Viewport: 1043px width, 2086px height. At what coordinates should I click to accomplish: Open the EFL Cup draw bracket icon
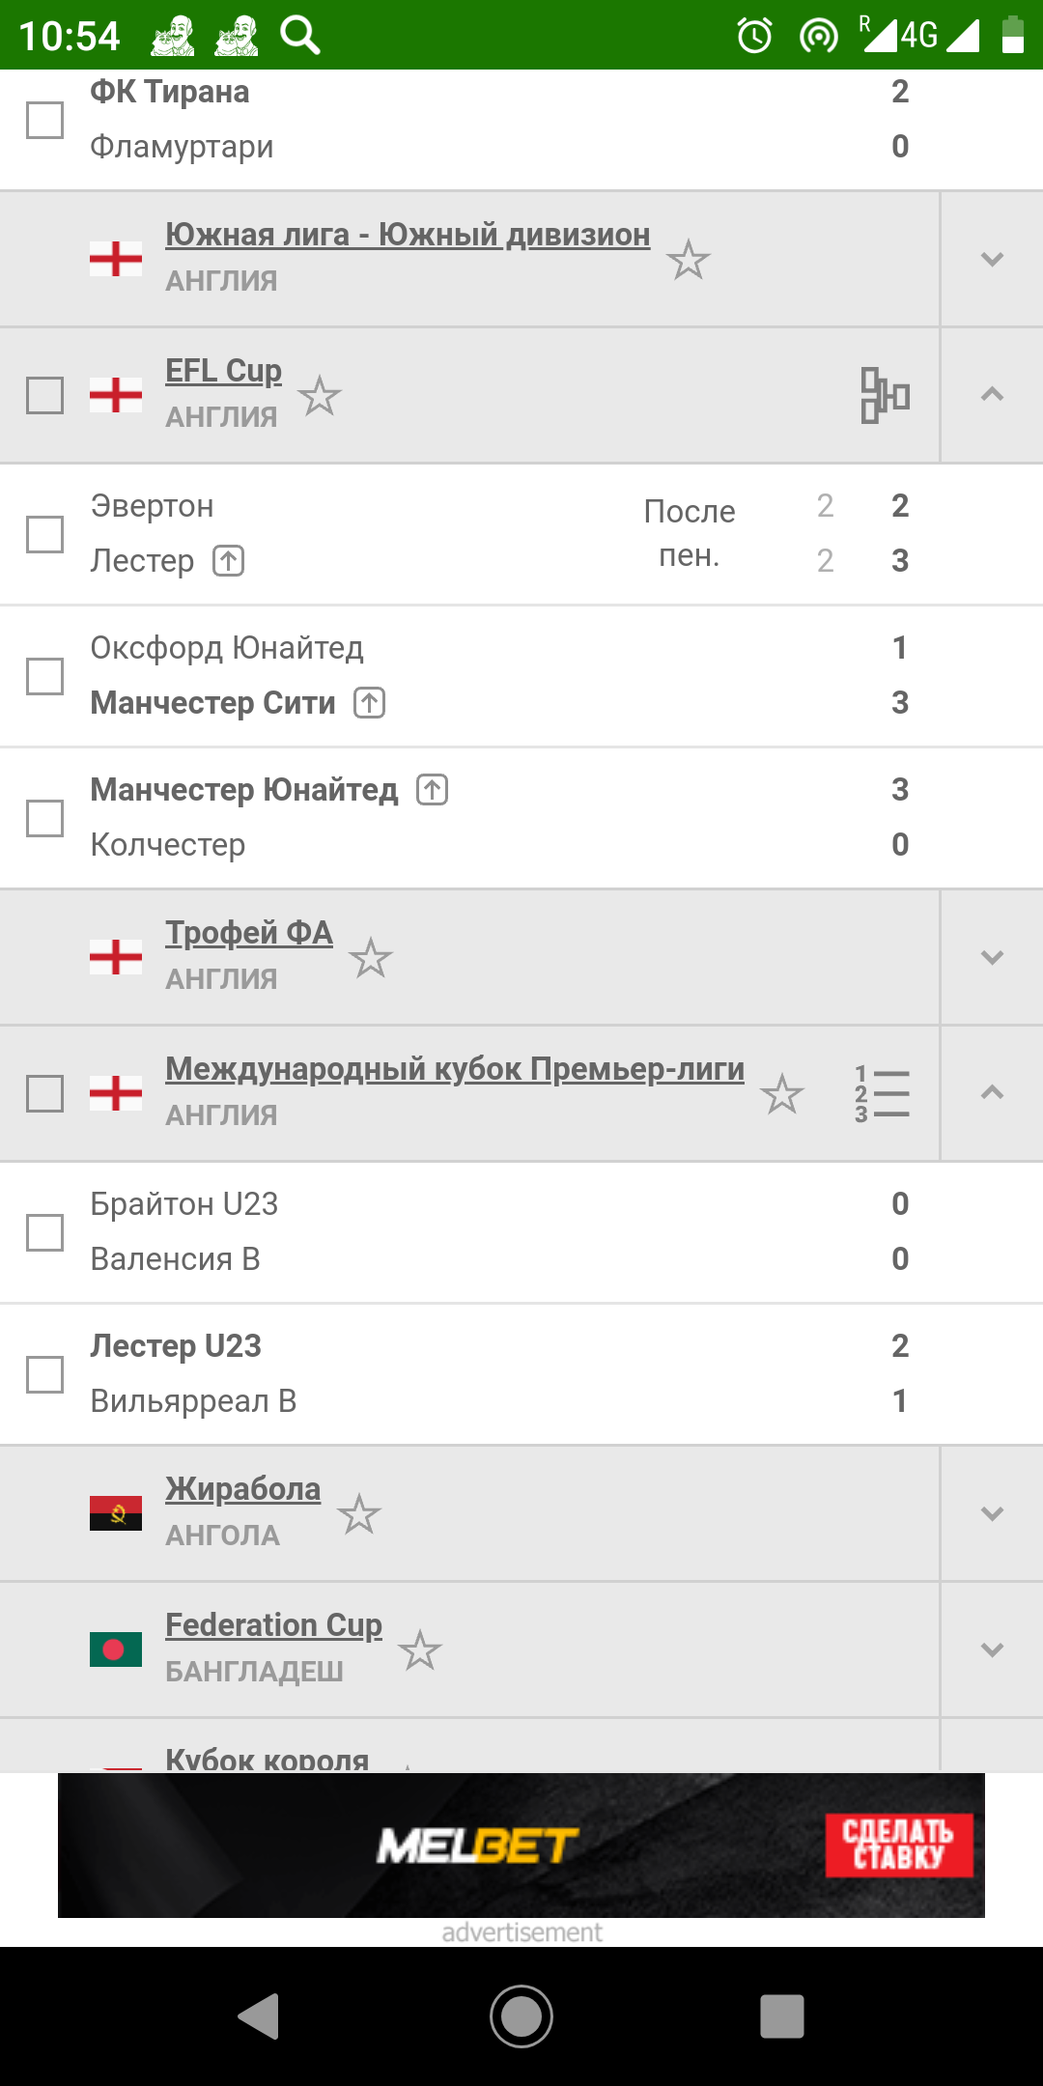tap(885, 395)
